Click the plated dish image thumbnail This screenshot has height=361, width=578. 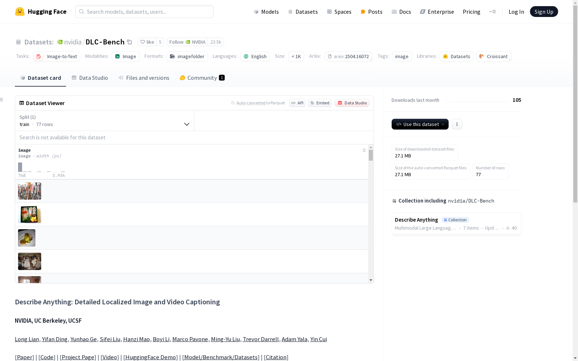[27, 238]
